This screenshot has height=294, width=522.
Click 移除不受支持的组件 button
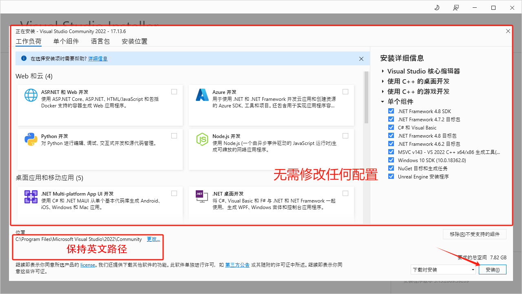coord(475,234)
